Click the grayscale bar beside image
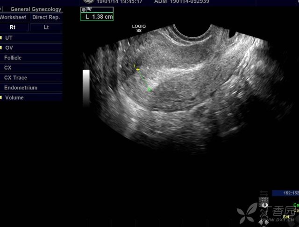The height and width of the screenshot is (227, 299). 86,88
